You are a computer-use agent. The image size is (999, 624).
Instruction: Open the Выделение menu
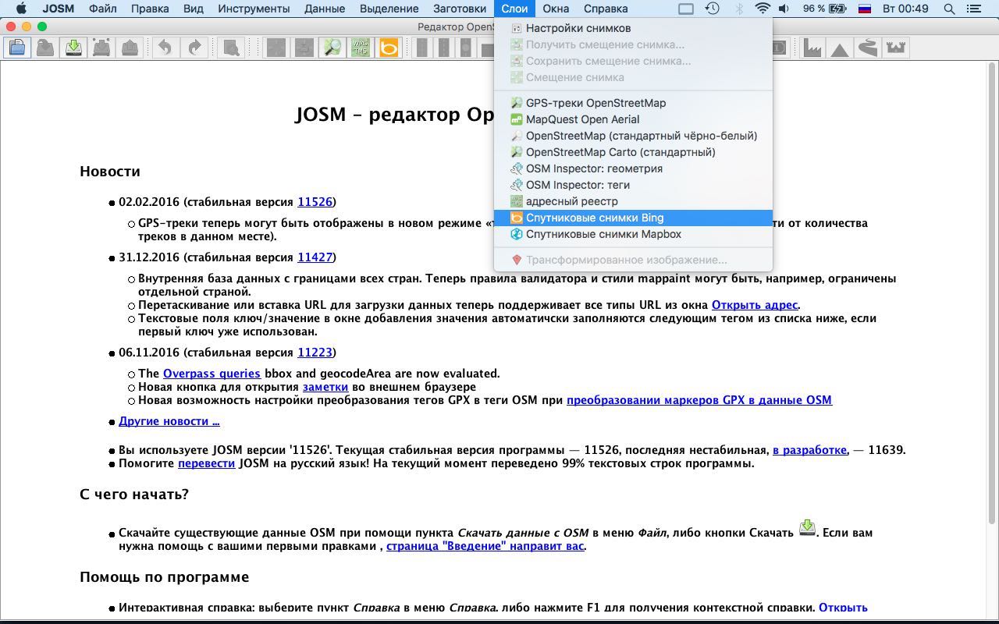click(x=389, y=9)
